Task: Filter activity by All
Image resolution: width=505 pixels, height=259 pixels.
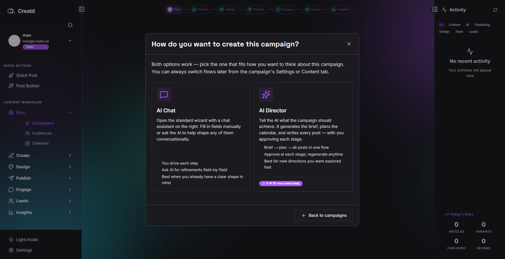Action: pos(441,25)
